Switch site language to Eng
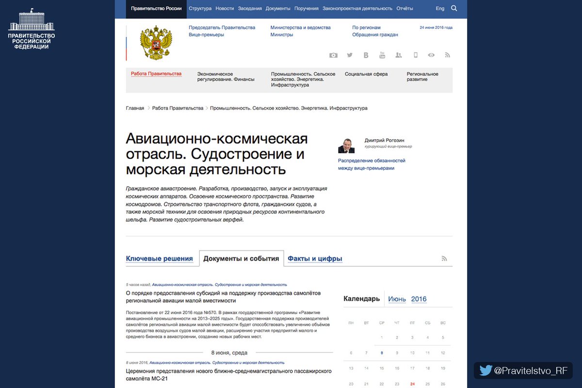This screenshot has width=582, height=388. pos(440,9)
